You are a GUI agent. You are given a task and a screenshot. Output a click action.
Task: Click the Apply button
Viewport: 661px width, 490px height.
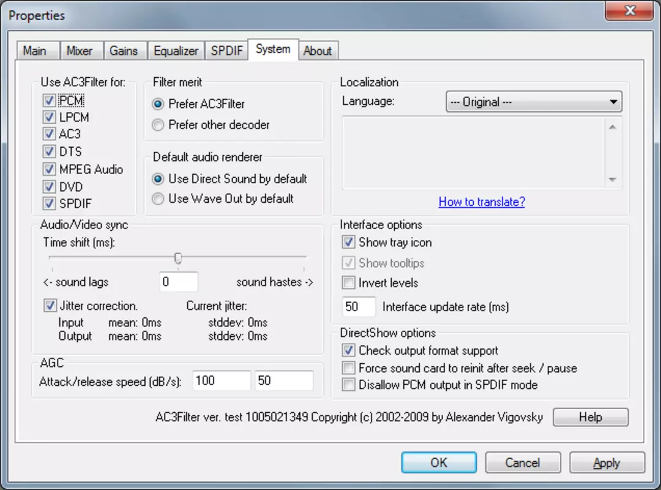[607, 462]
